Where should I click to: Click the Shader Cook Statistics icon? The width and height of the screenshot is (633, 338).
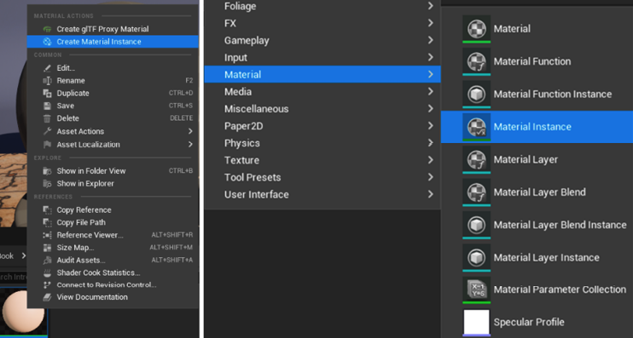[47, 272]
